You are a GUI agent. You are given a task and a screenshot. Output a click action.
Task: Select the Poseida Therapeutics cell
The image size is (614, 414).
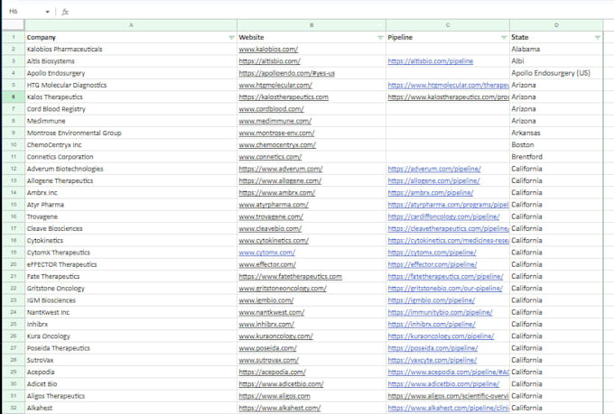click(131, 348)
